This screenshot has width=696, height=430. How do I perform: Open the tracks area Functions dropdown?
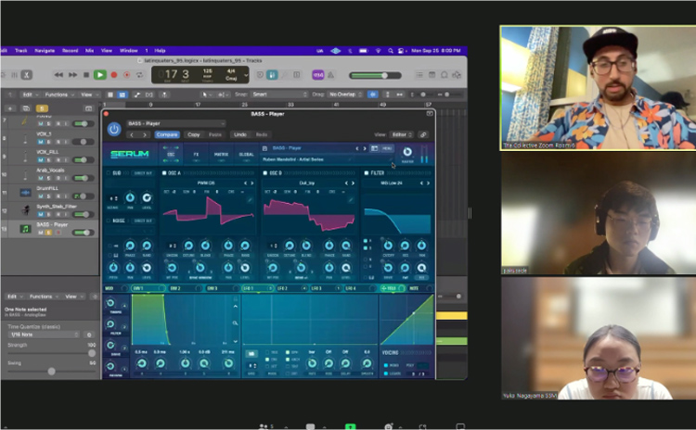point(59,95)
